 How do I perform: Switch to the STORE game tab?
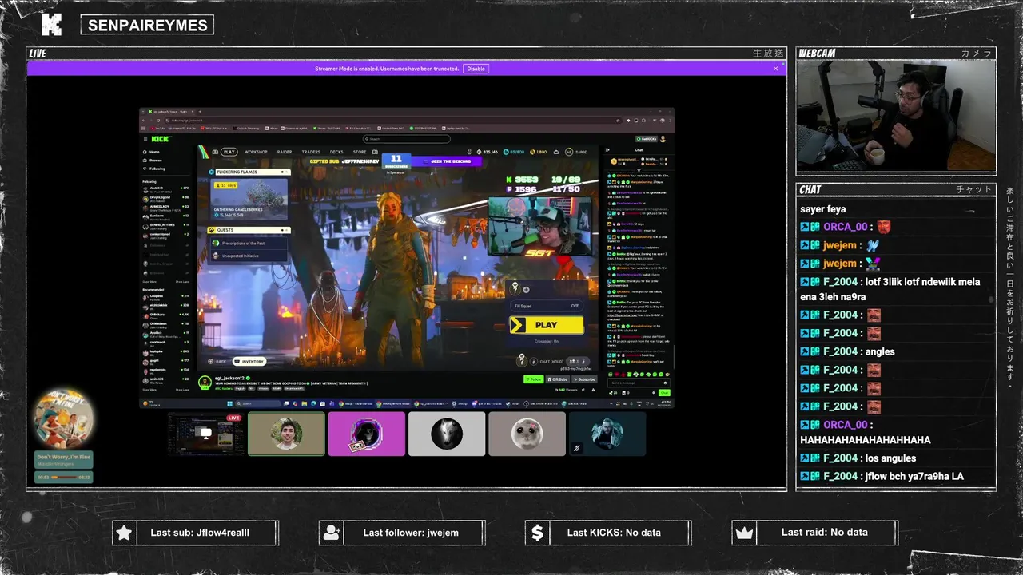360,152
